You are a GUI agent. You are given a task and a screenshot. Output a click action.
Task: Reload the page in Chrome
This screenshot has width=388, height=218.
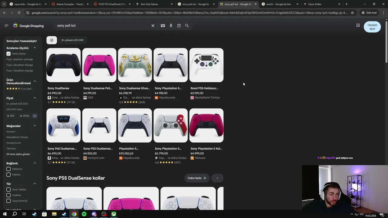[x=19, y=13]
